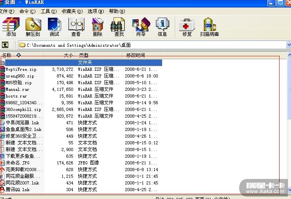Click the icon of 鱼鱼桌面秀2.lnk
This screenshot has width=291, height=199.
tap(2, 129)
